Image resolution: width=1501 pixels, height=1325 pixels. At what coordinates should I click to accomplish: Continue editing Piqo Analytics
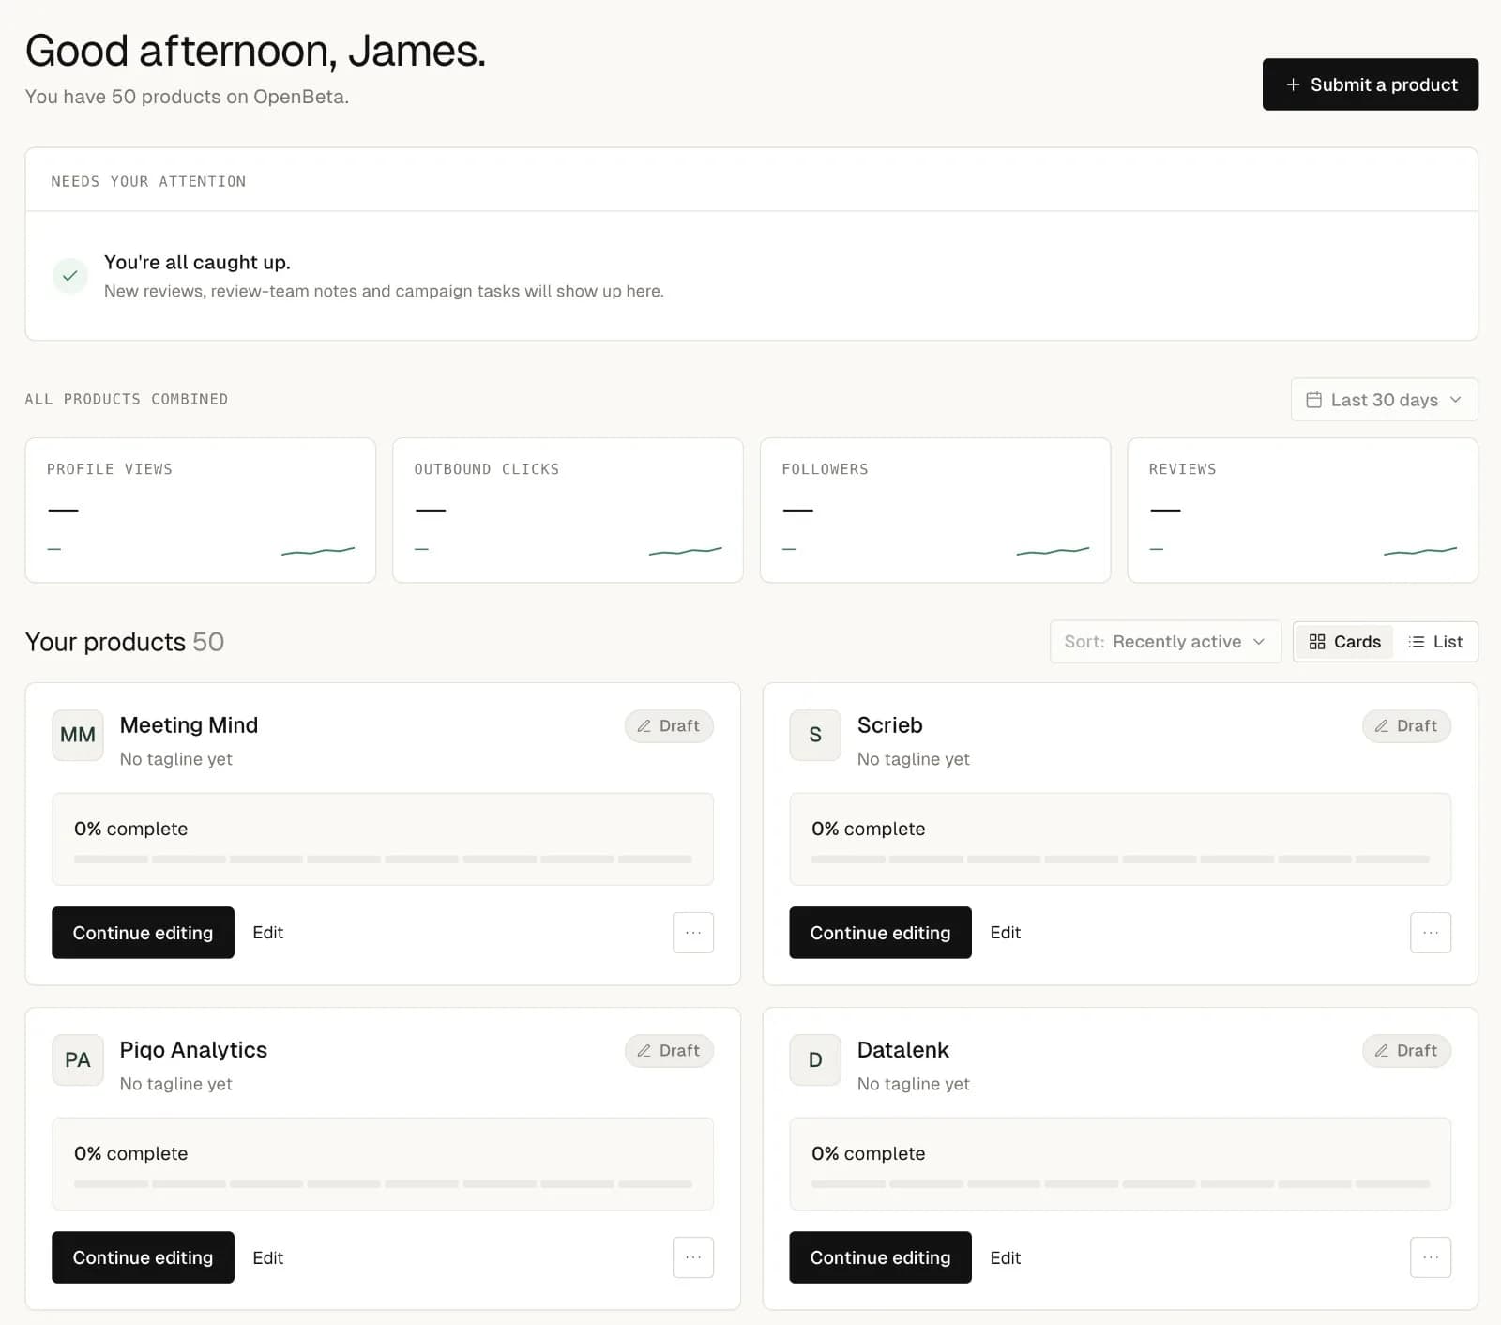coord(143,1257)
